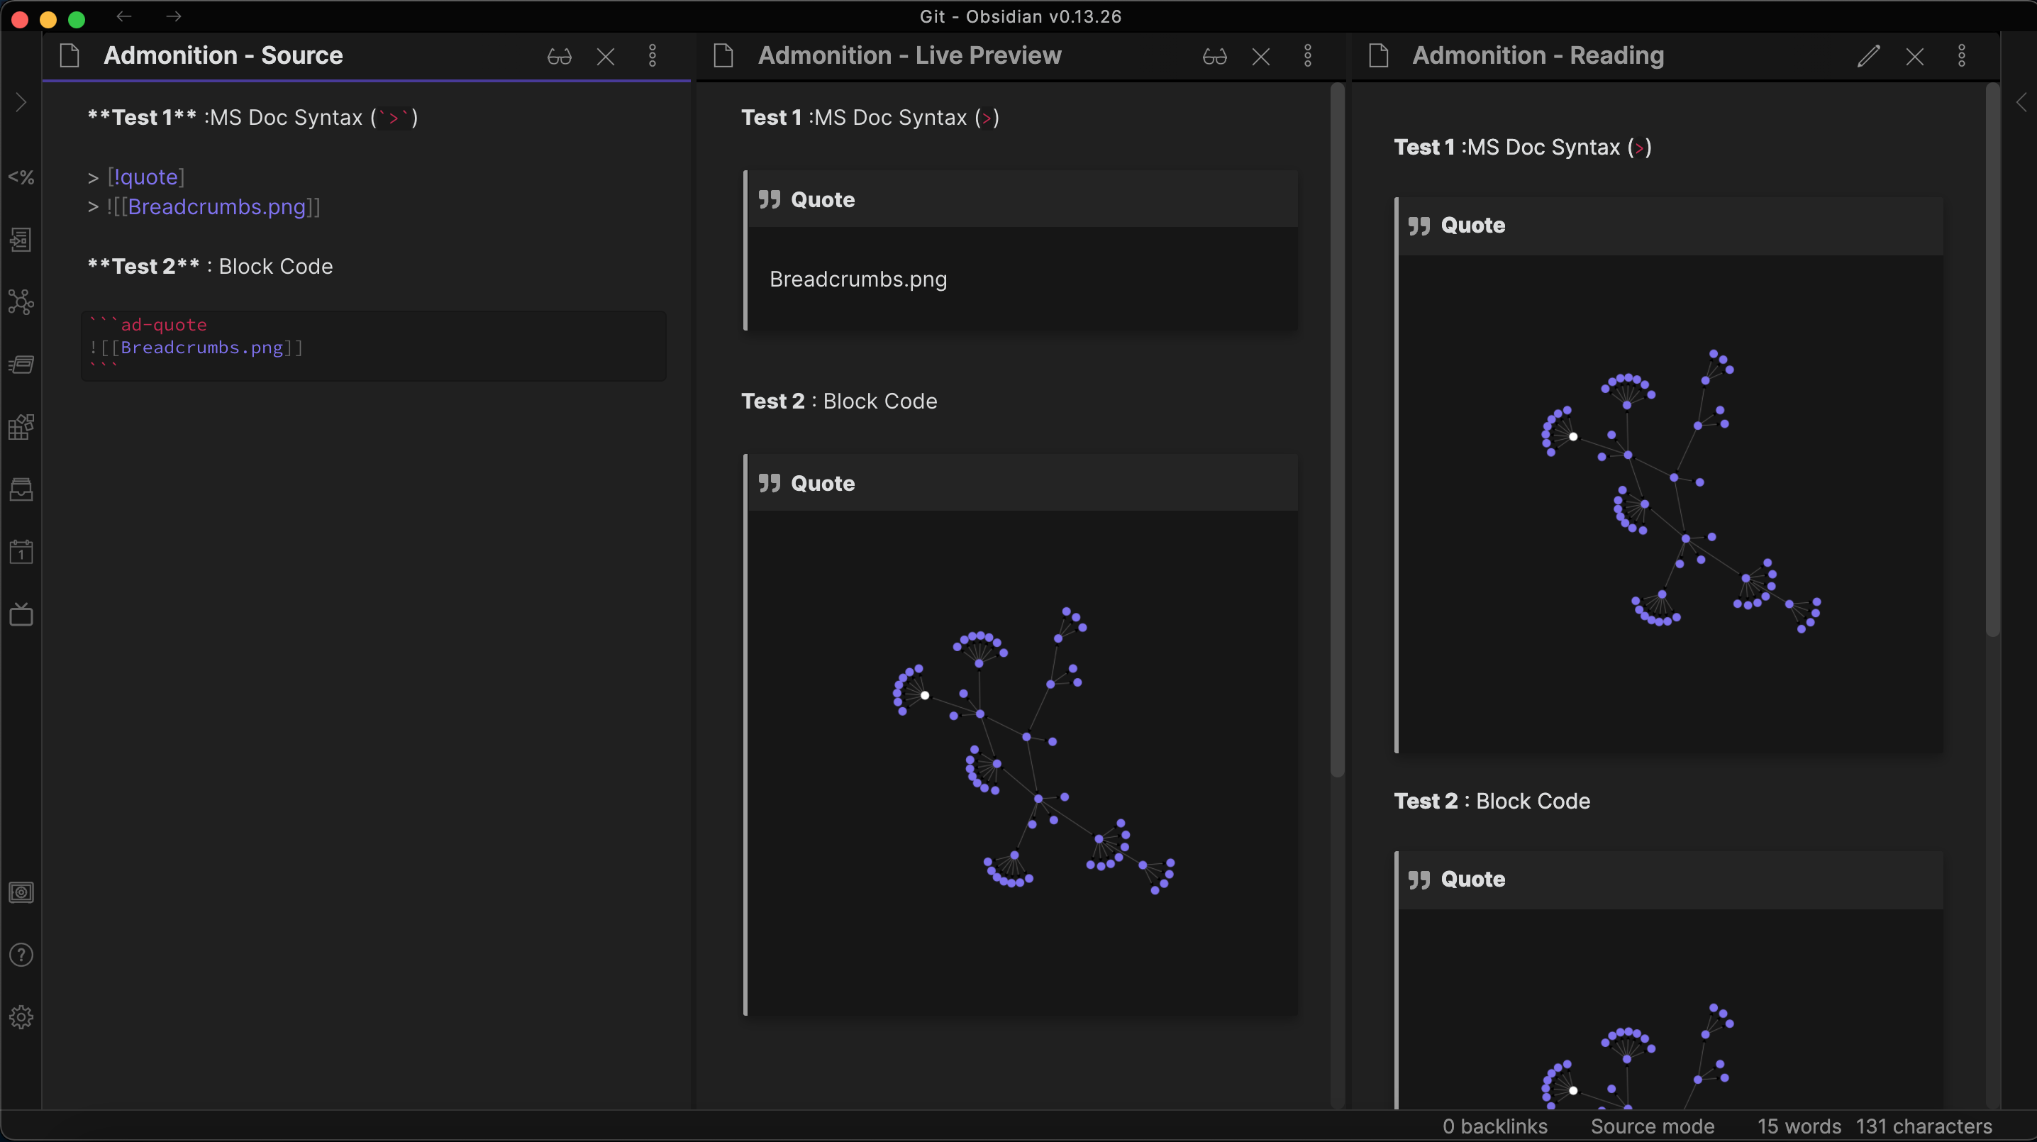The image size is (2037, 1142).
Task: Switch Admonition - Reading pane to edit mode
Action: point(1869,55)
